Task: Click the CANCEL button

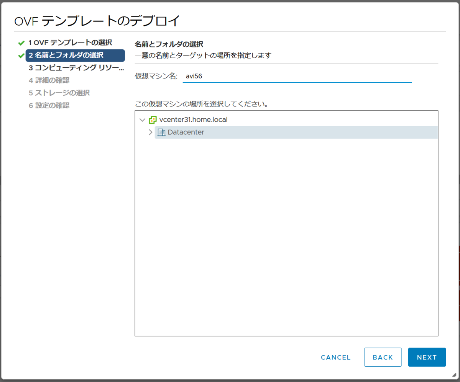Action: 336,358
